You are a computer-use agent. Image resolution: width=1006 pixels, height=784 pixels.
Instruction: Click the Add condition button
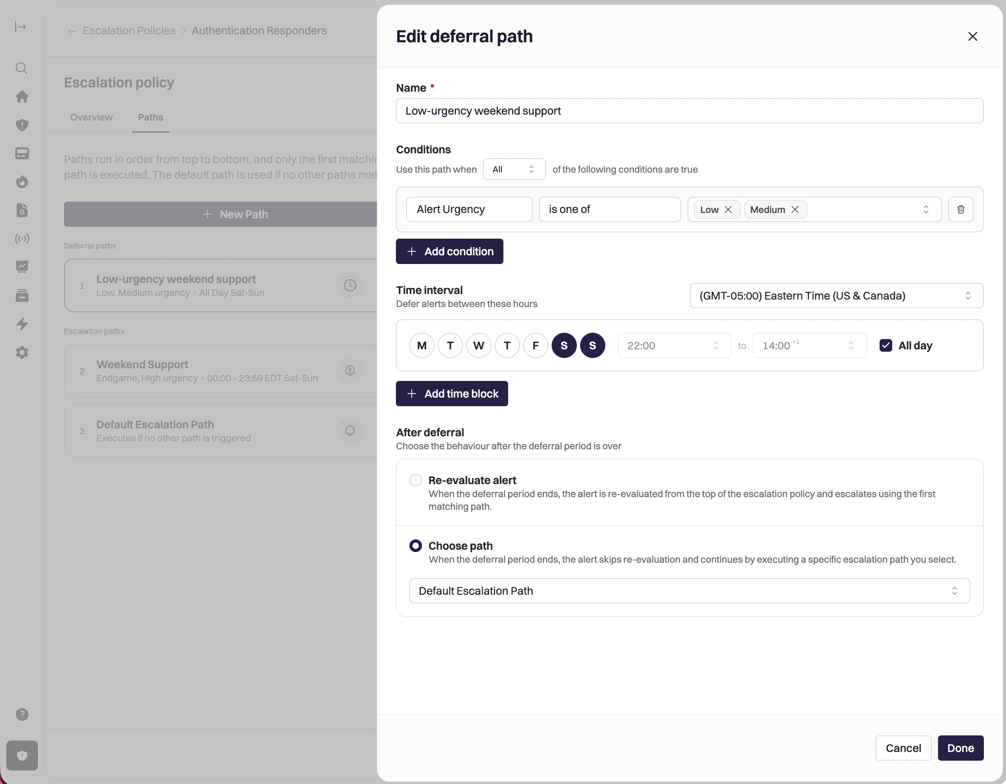tap(449, 251)
